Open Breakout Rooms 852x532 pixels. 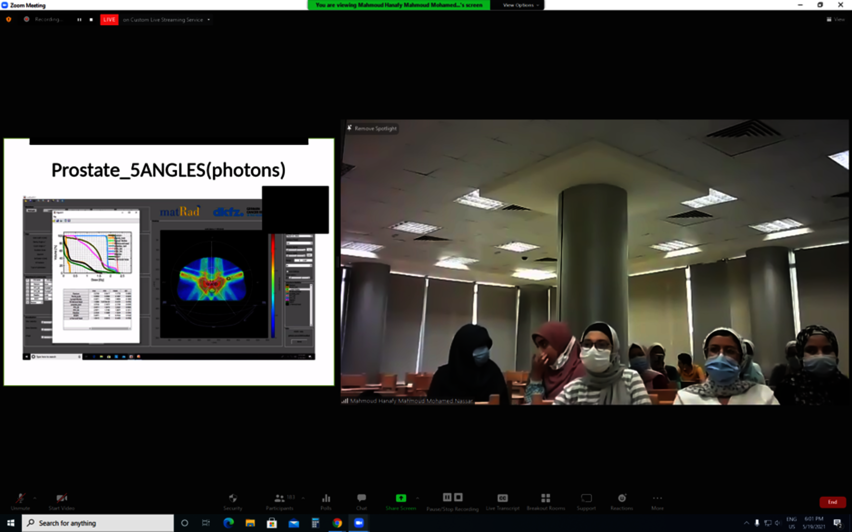(546, 500)
